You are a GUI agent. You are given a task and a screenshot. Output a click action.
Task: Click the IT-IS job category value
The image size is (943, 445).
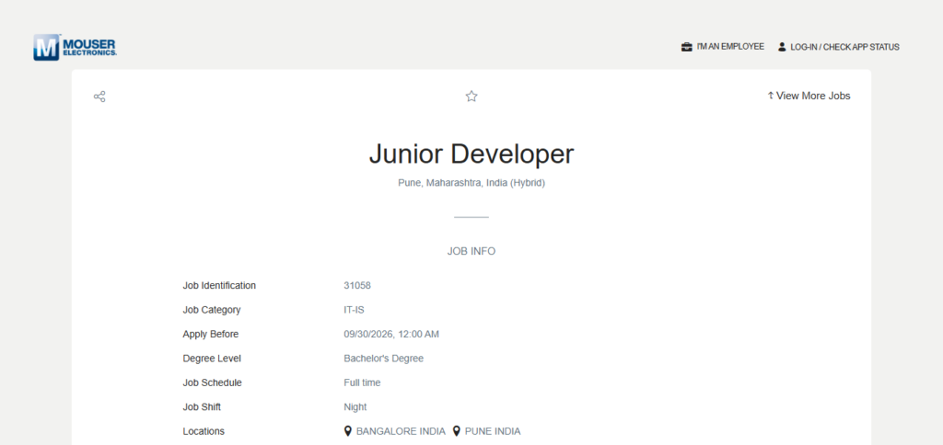[x=354, y=310]
